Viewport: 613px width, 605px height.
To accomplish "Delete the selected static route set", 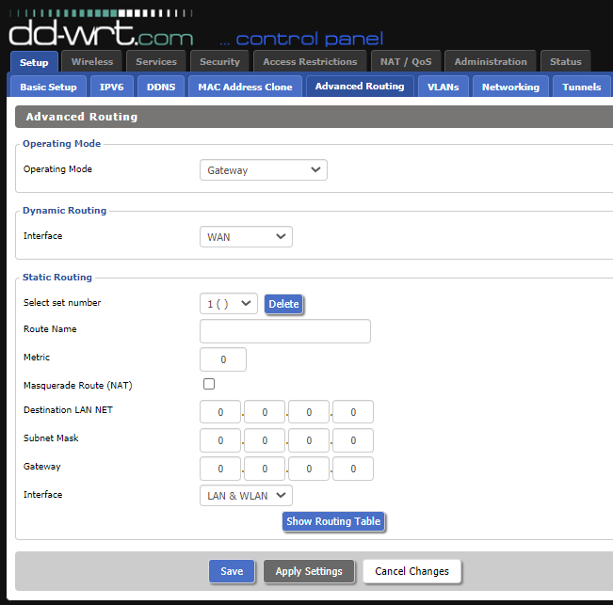I will point(283,304).
